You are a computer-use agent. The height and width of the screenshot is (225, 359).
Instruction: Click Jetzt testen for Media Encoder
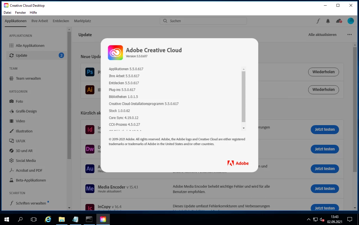pos(325,189)
